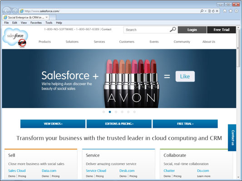Select the fifth carousel slide dot
Image resolution: width=242 pixels, height=181 pixels.
128,112
